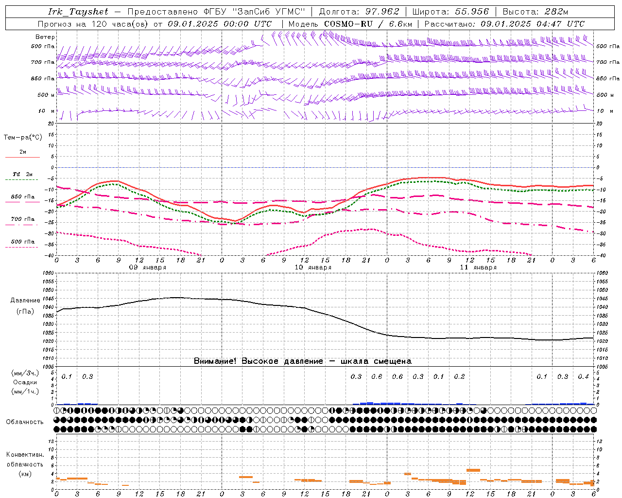This screenshot has height=498, width=622.
Task: Click the '09 января' date label
Action: (148, 267)
